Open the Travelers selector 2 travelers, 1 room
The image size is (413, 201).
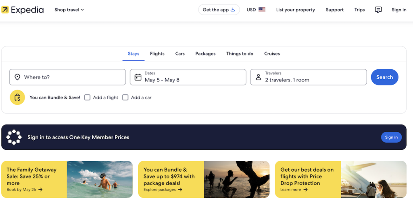309,77
